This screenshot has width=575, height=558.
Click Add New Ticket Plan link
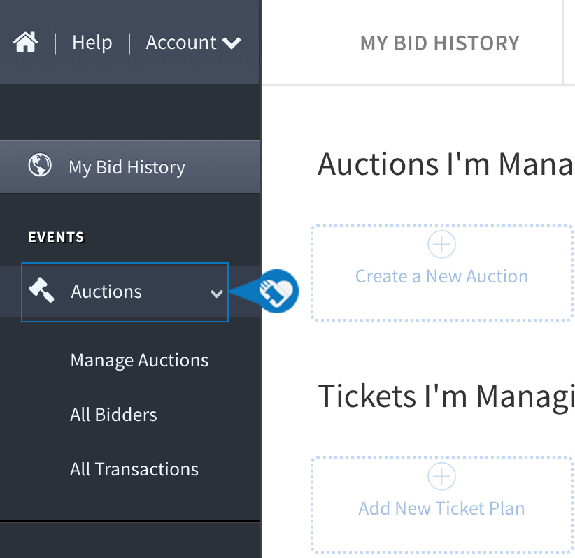(441, 508)
